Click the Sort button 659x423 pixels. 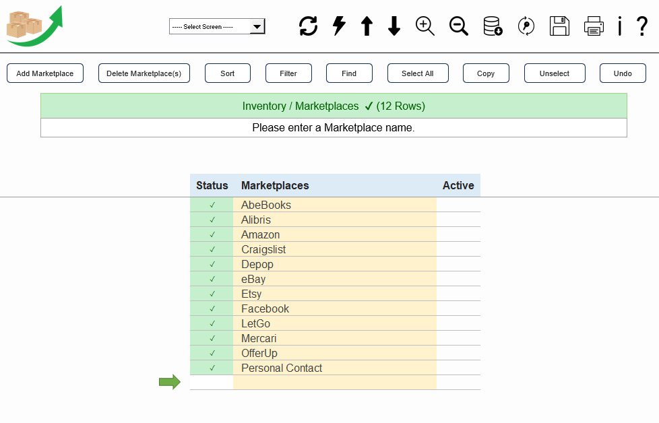tap(227, 73)
